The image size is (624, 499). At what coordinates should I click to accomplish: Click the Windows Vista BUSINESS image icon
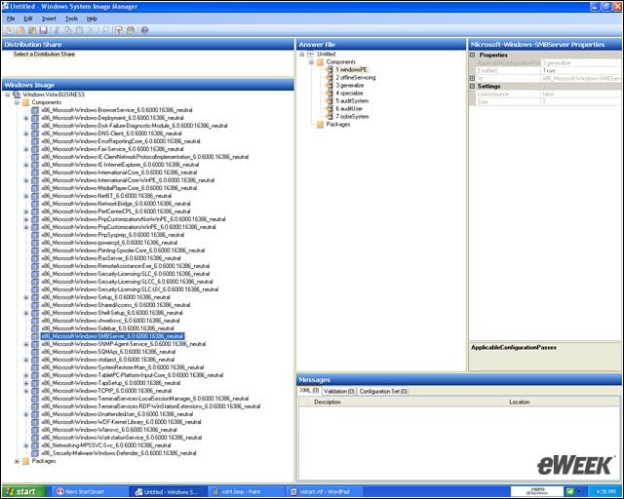point(17,95)
